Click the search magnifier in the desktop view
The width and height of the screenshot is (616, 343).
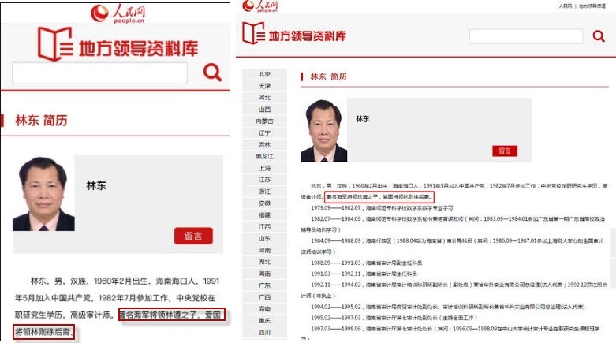coord(599,36)
